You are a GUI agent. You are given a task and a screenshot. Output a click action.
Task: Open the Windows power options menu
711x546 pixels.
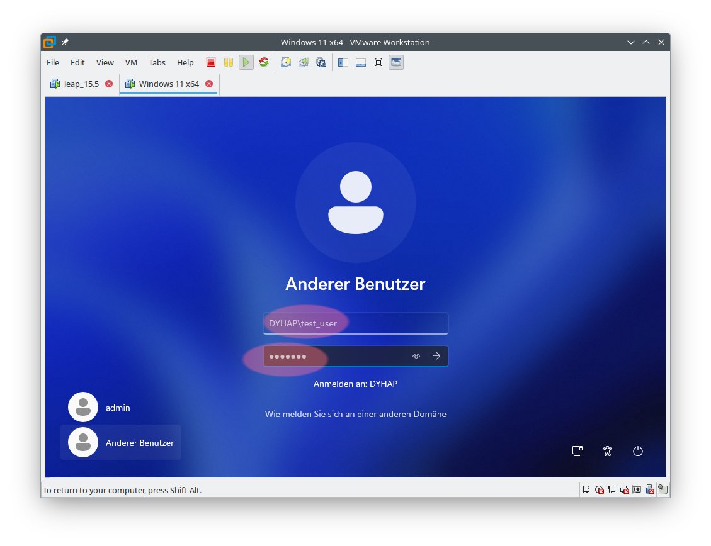click(638, 451)
